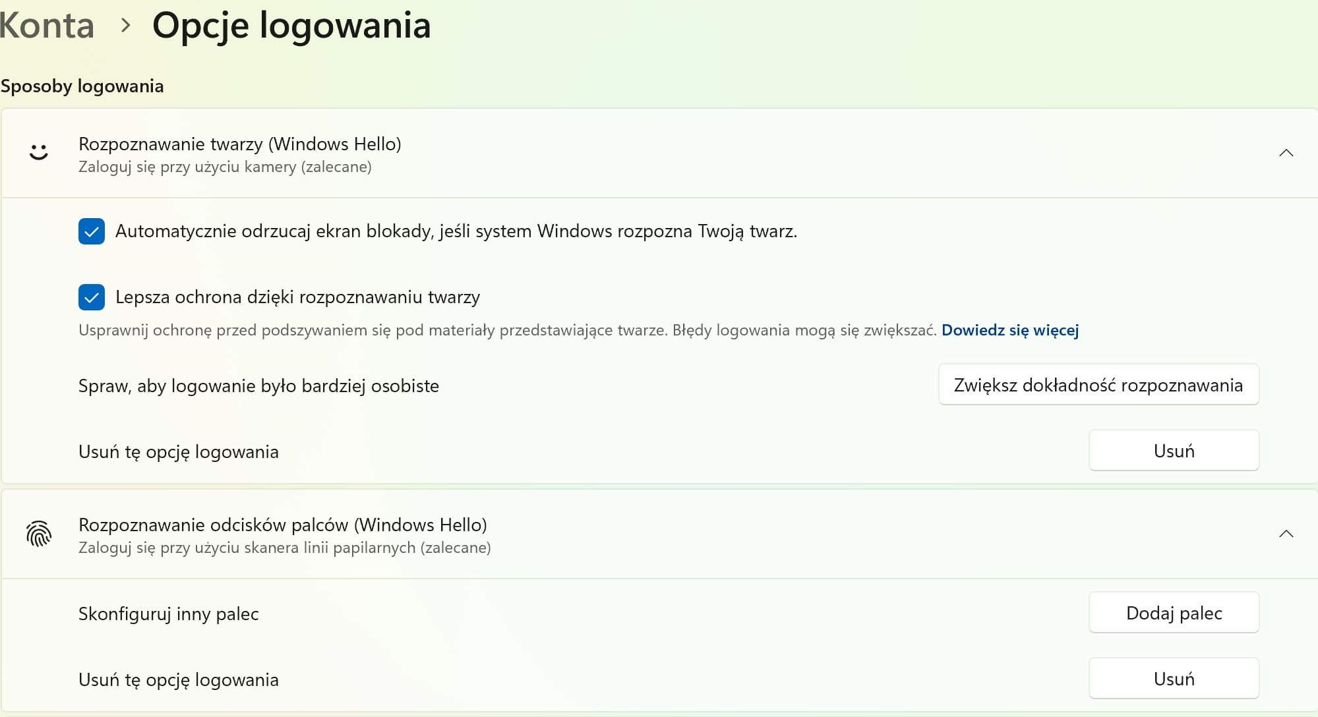The height and width of the screenshot is (717, 1318).
Task: Click 'Spraw, aby logowanie było bardziej osobiste' text
Action: [x=258, y=386]
